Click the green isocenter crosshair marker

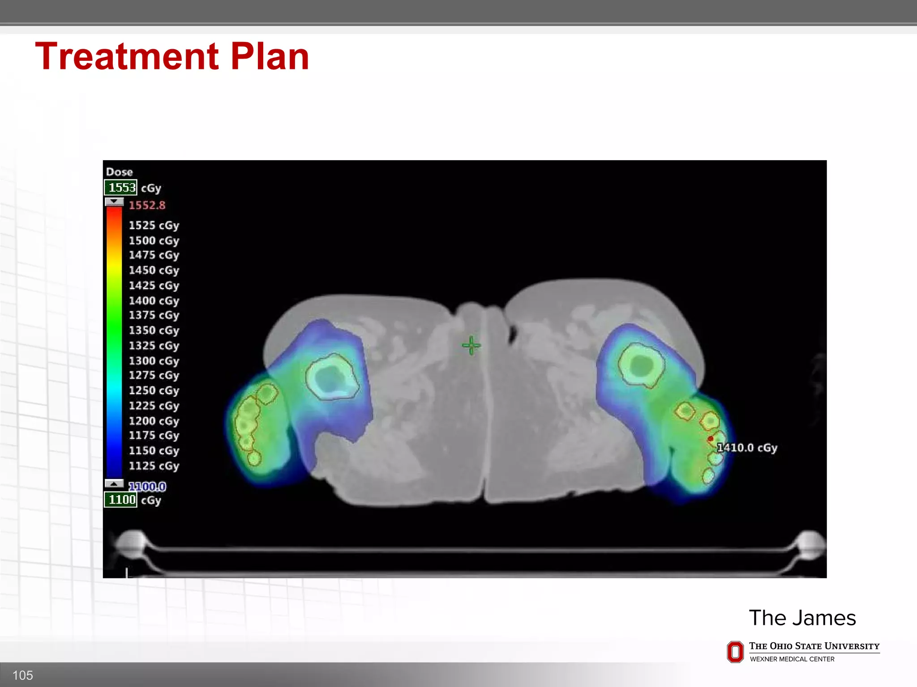click(471, 345)
